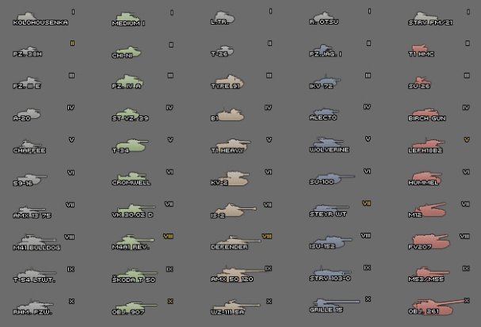Screen dimensions: 481x327
Task: Click the Alecto tank destroyer icon
Action: click(x=326, y=112)
